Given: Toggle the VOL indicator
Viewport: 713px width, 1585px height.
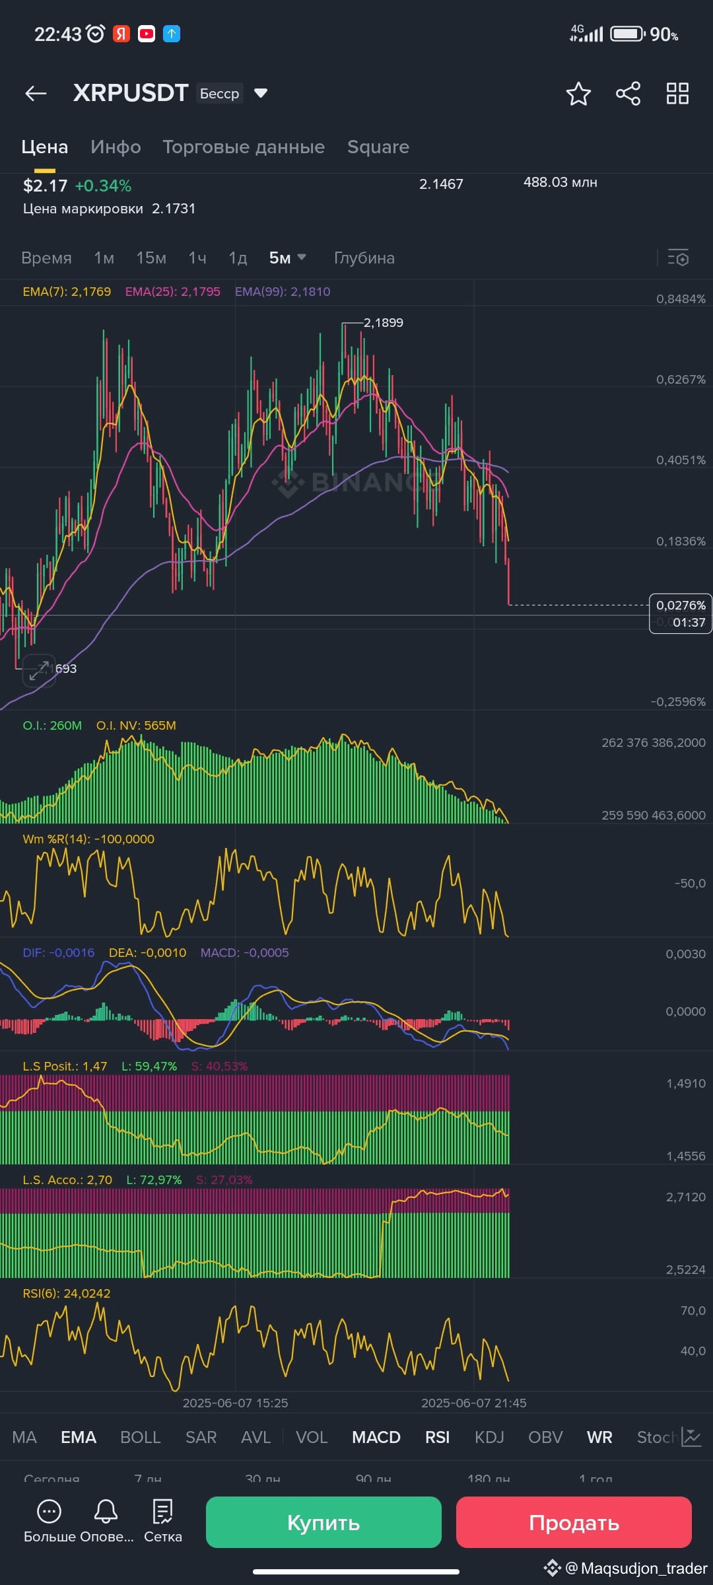Looking at the screenshot, I should tap(312, 1437).
